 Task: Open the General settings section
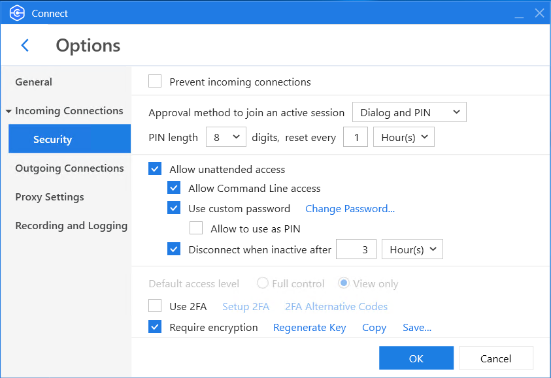point(34,82)
